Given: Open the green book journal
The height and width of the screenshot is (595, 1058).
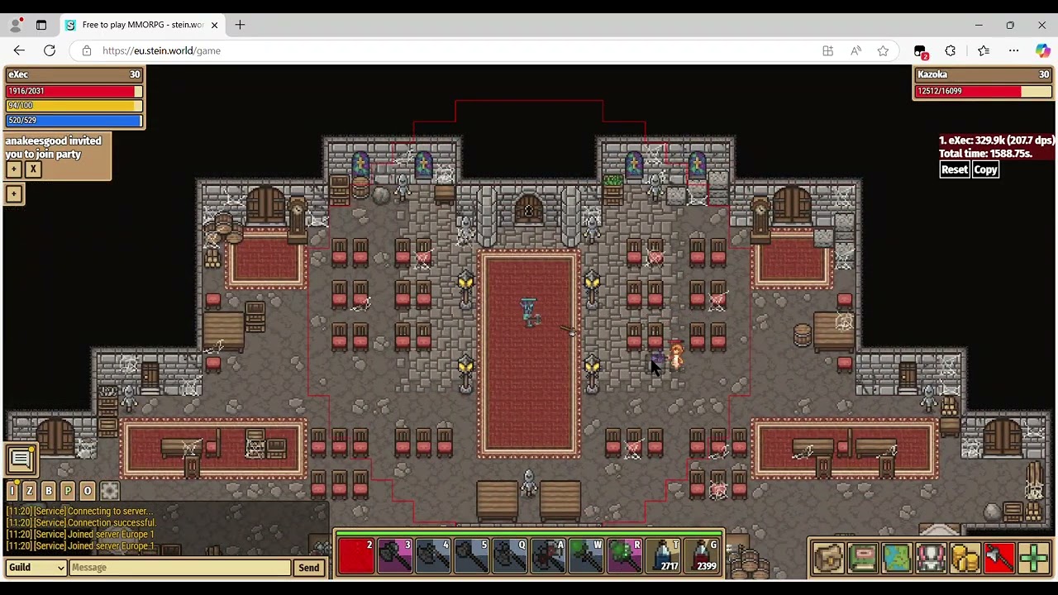Looking at the screenshot, I should (x=862, y=558).
